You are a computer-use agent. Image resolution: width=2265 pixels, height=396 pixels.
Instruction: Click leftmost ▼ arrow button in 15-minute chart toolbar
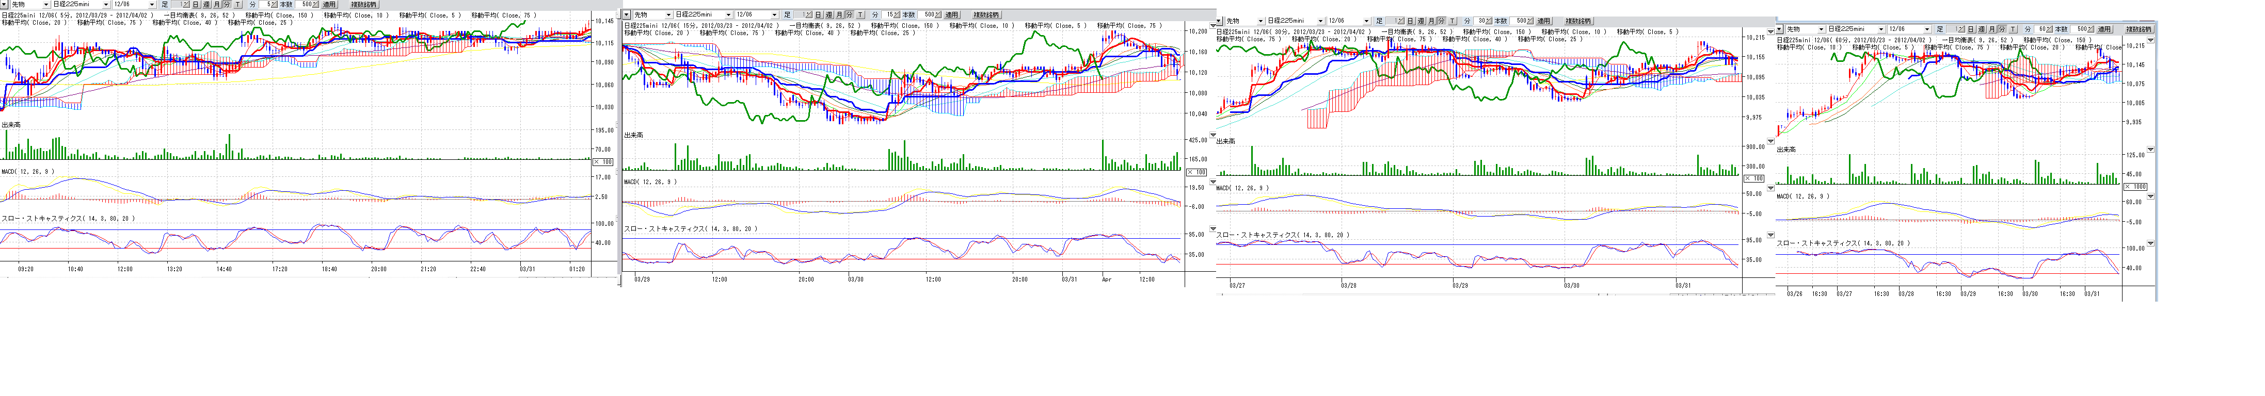click(x=627, y=15)
